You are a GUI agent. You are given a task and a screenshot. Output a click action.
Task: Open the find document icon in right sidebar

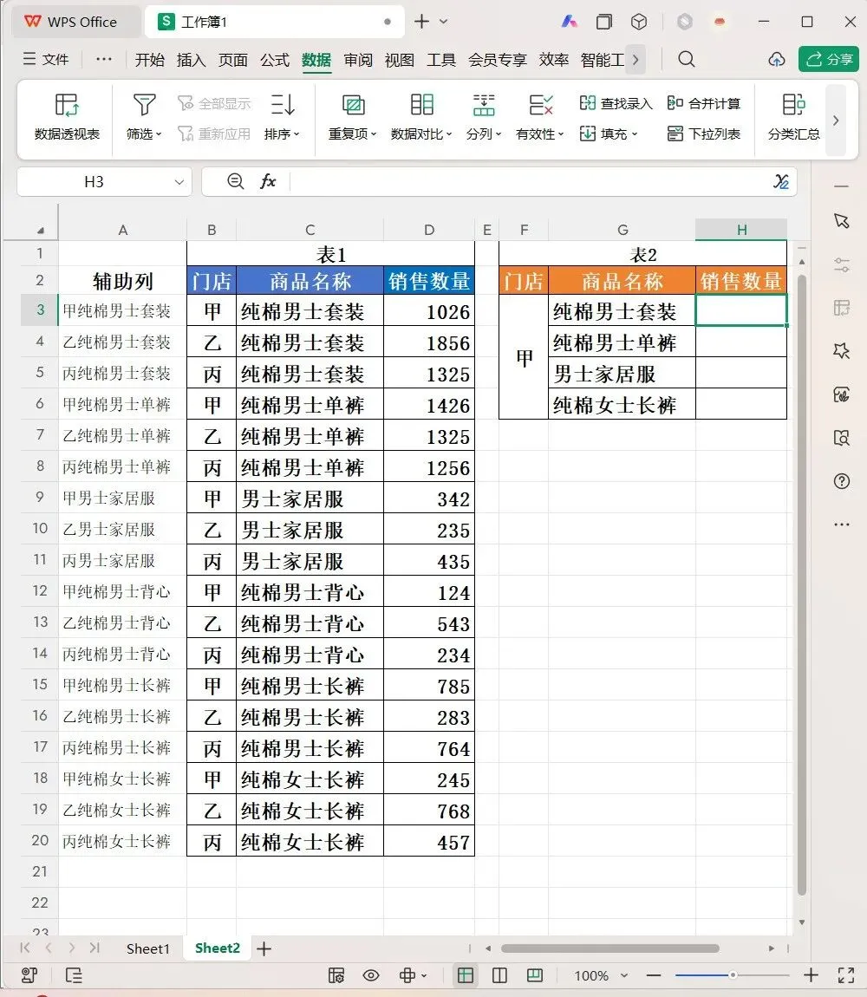coord(842,438)
